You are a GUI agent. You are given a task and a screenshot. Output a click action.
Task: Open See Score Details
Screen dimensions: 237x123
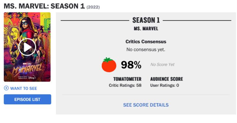(146, 105)
